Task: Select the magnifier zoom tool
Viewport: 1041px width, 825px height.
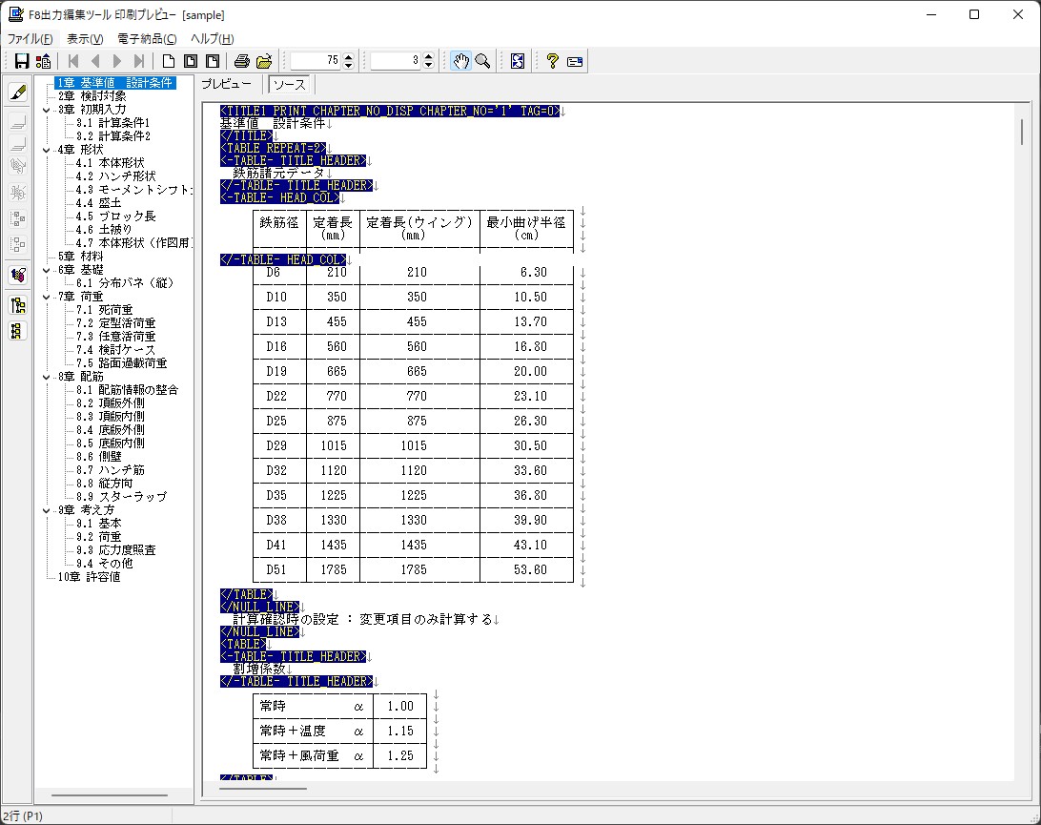Action: click(482, 61)
